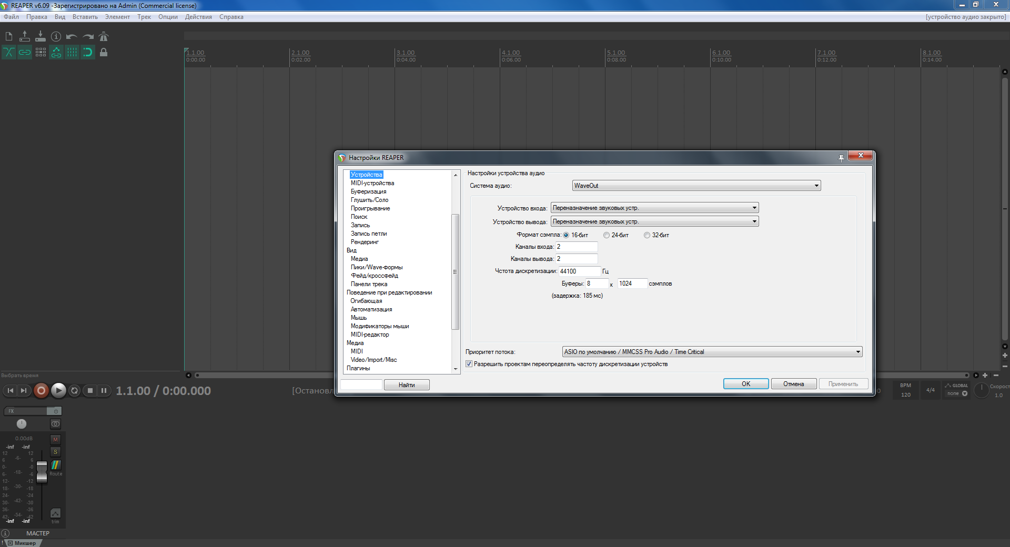Open the Трек menu
Viewport: 1010px width, 547px height.
click(x=144, y=17)
